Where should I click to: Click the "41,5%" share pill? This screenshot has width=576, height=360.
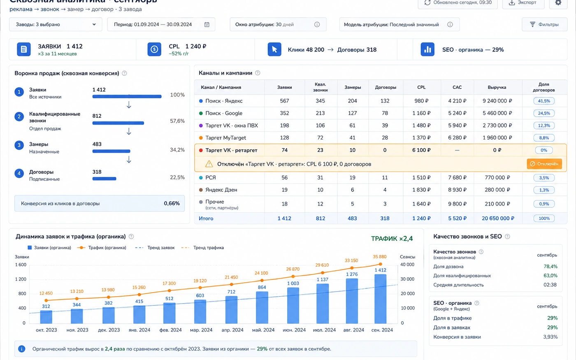[544, 101]
